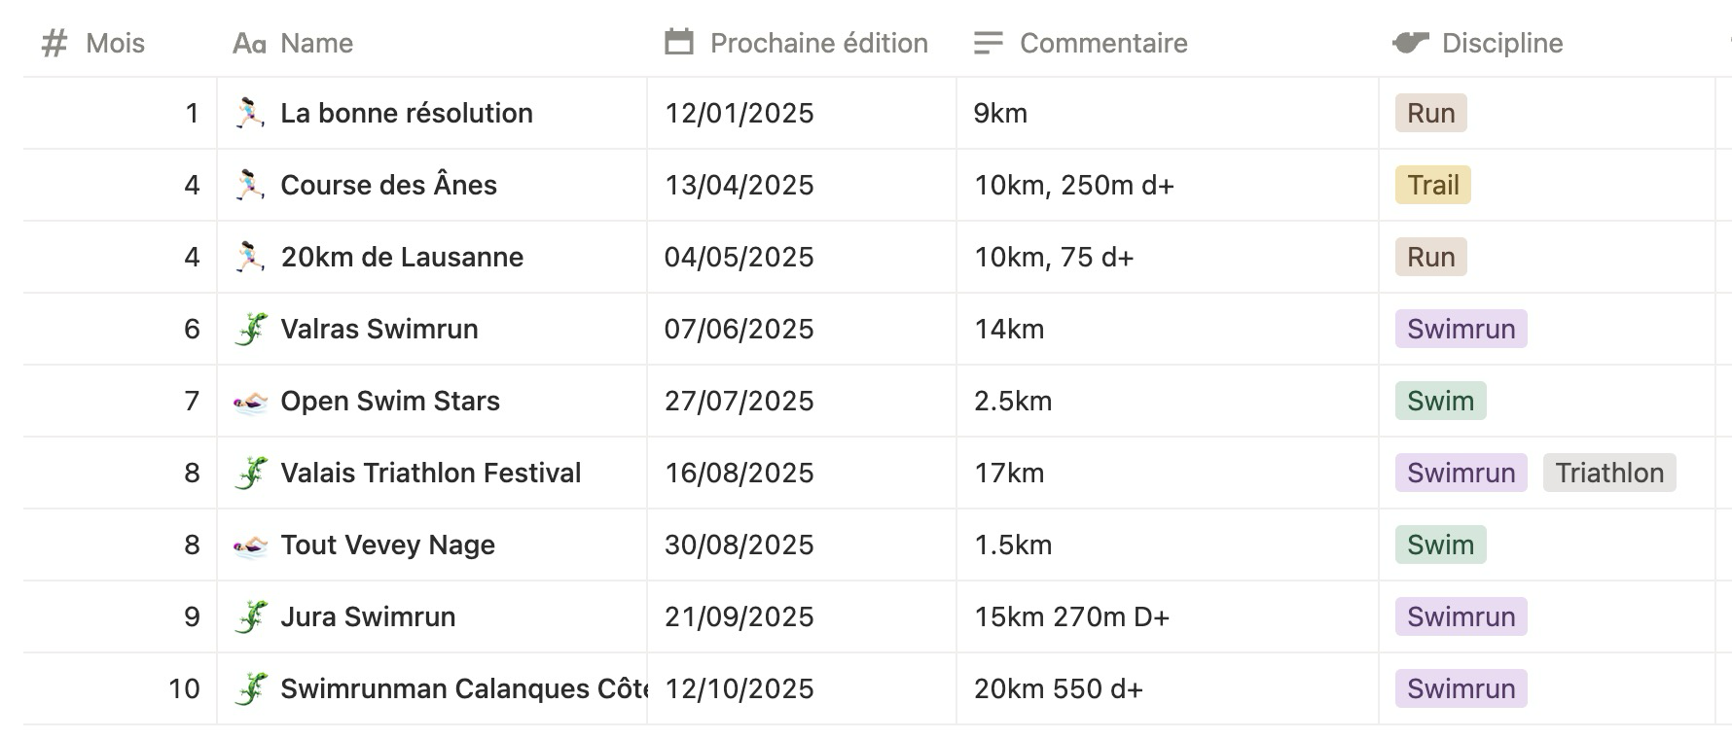This screenshot has width=1732, height=739.
Task: Click the swimmer icon beside Tout Vevey Nage
Action: point(250,545)
